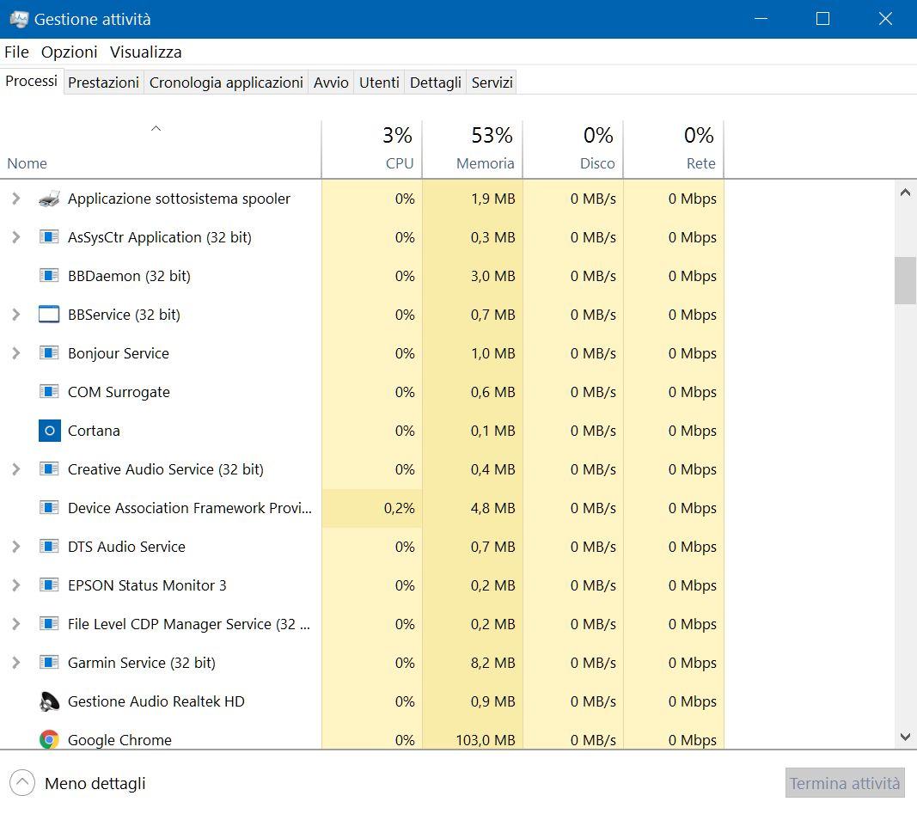
Task: Click the Gestione Audio Realtek HD speaker icon
Action: [x=49, y=701]
